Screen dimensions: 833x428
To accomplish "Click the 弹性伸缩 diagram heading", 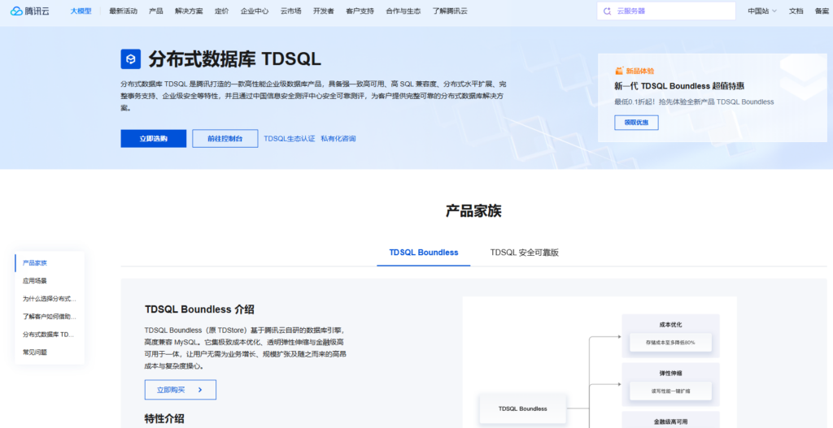I will pyautogui.click(x=670, y=373).
